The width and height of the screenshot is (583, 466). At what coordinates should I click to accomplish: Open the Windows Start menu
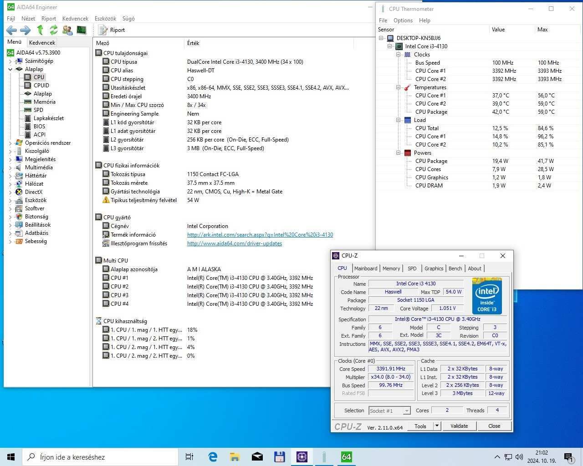point(11,457)
